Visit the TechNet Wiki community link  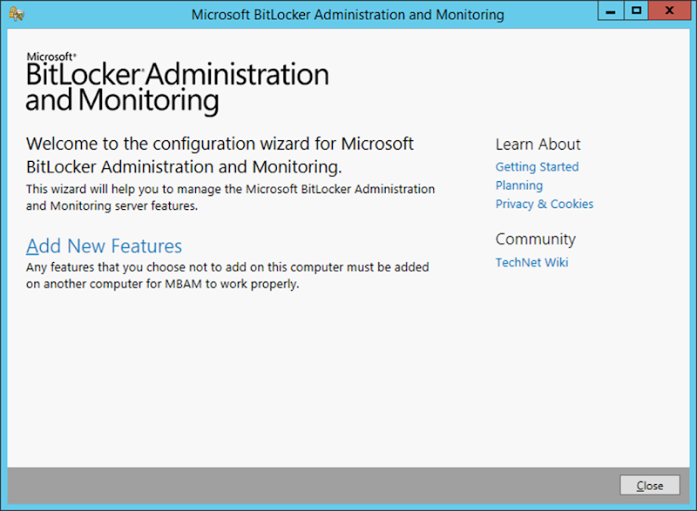(531, 262)
